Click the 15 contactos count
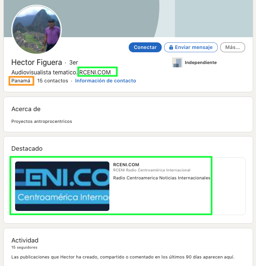 (x=53, y=81)
